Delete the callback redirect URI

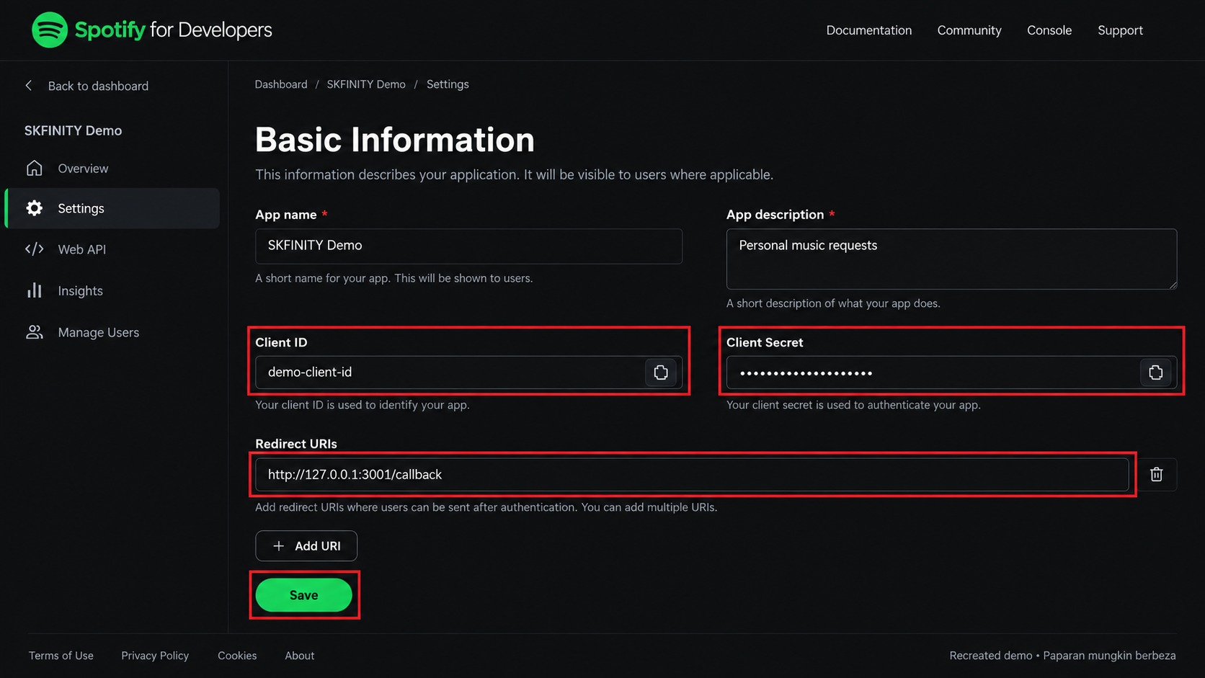coord(1157,474)
